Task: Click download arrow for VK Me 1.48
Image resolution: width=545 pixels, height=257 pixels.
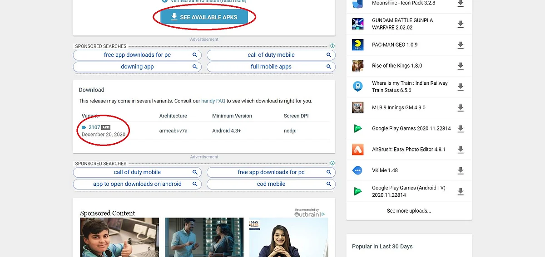Action: tap(461, 170)
